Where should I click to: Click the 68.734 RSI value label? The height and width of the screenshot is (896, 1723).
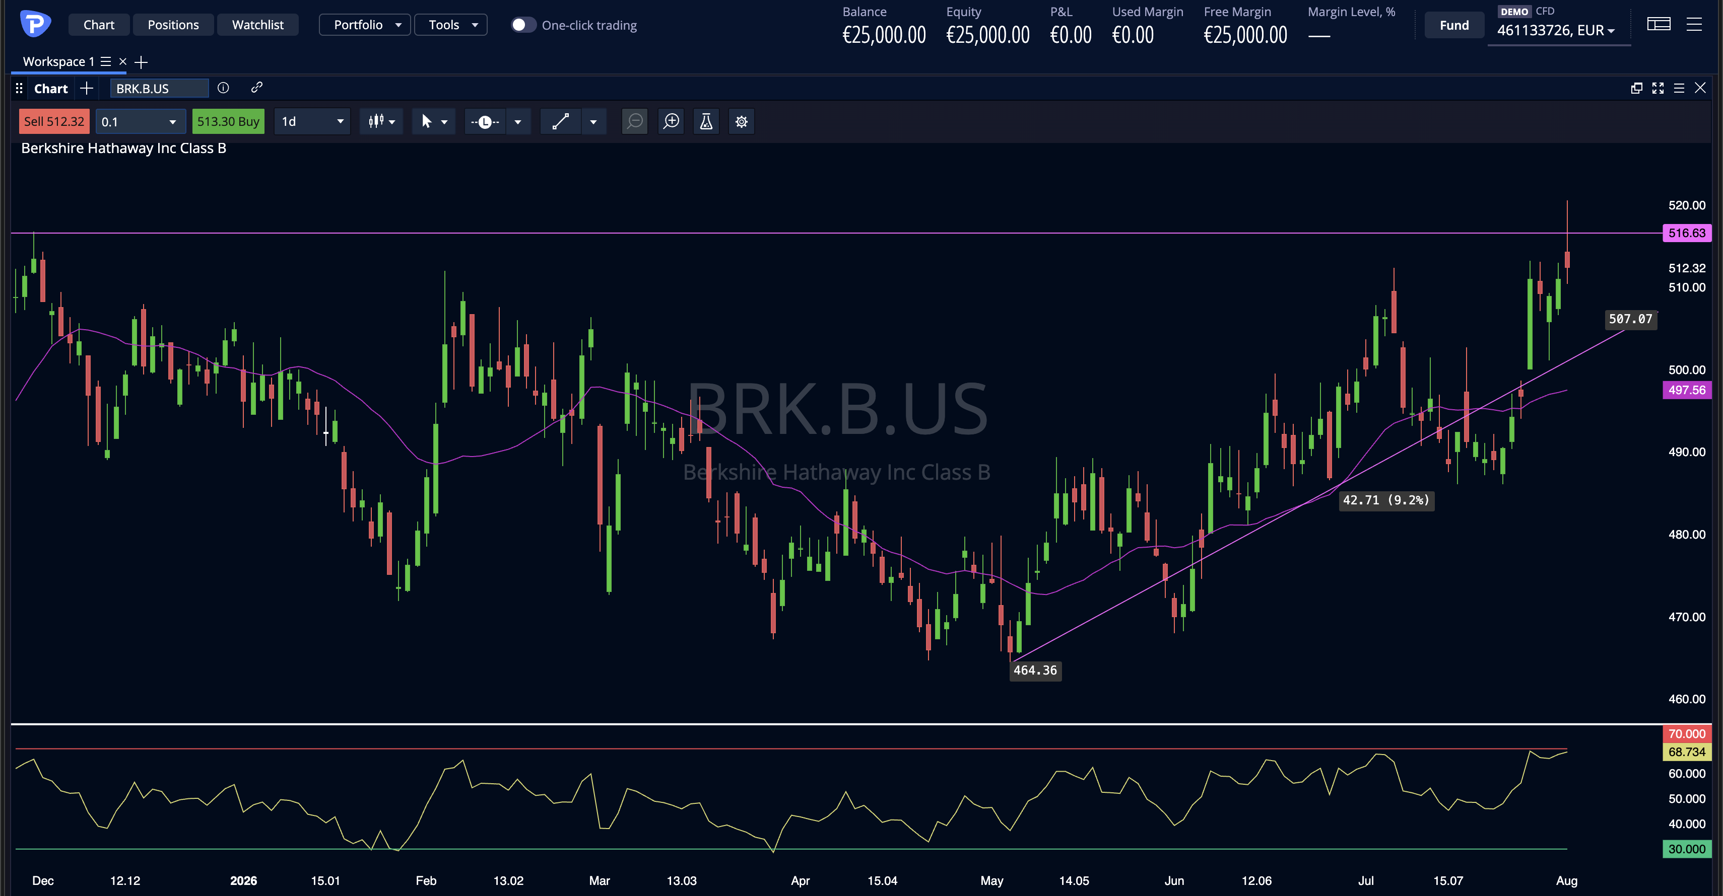[1687, 752]
